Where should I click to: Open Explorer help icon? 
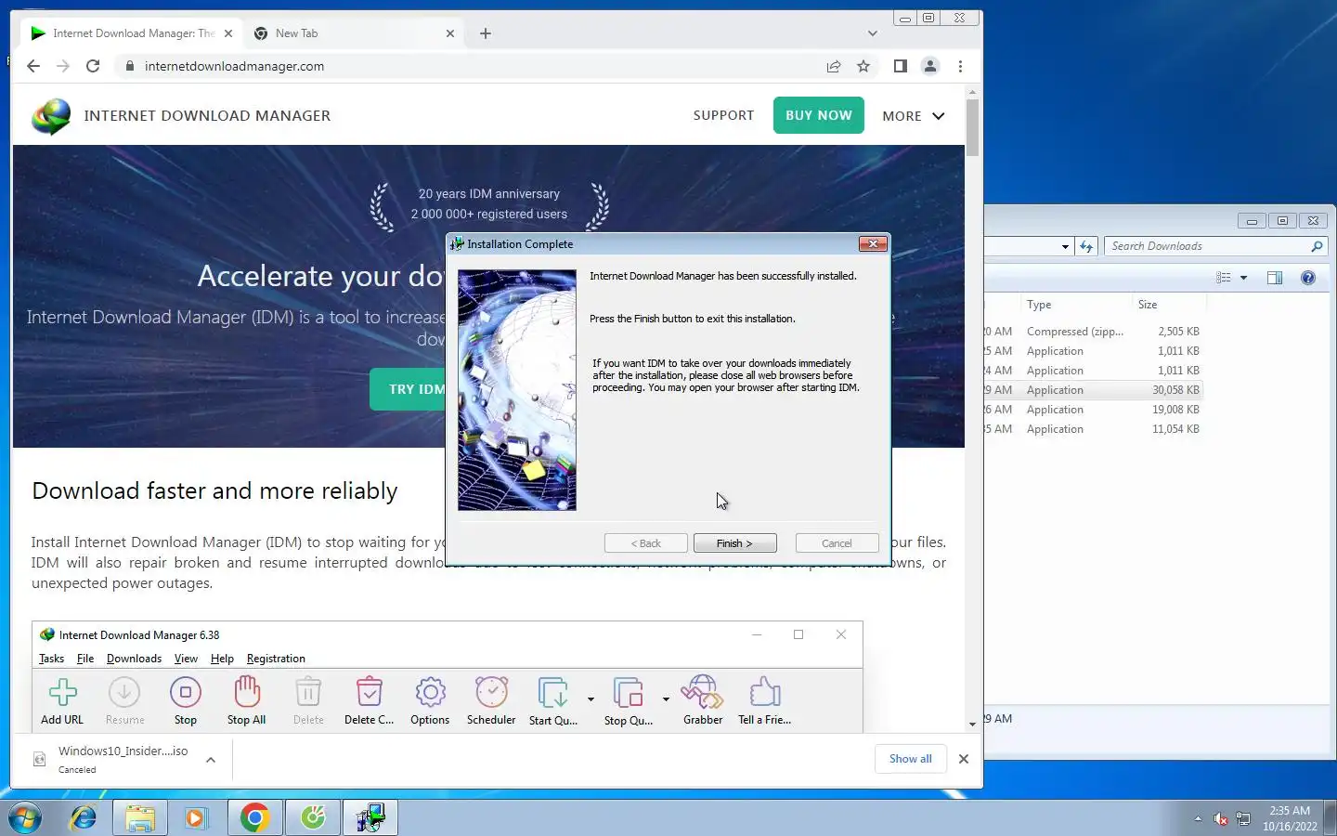1308,278
